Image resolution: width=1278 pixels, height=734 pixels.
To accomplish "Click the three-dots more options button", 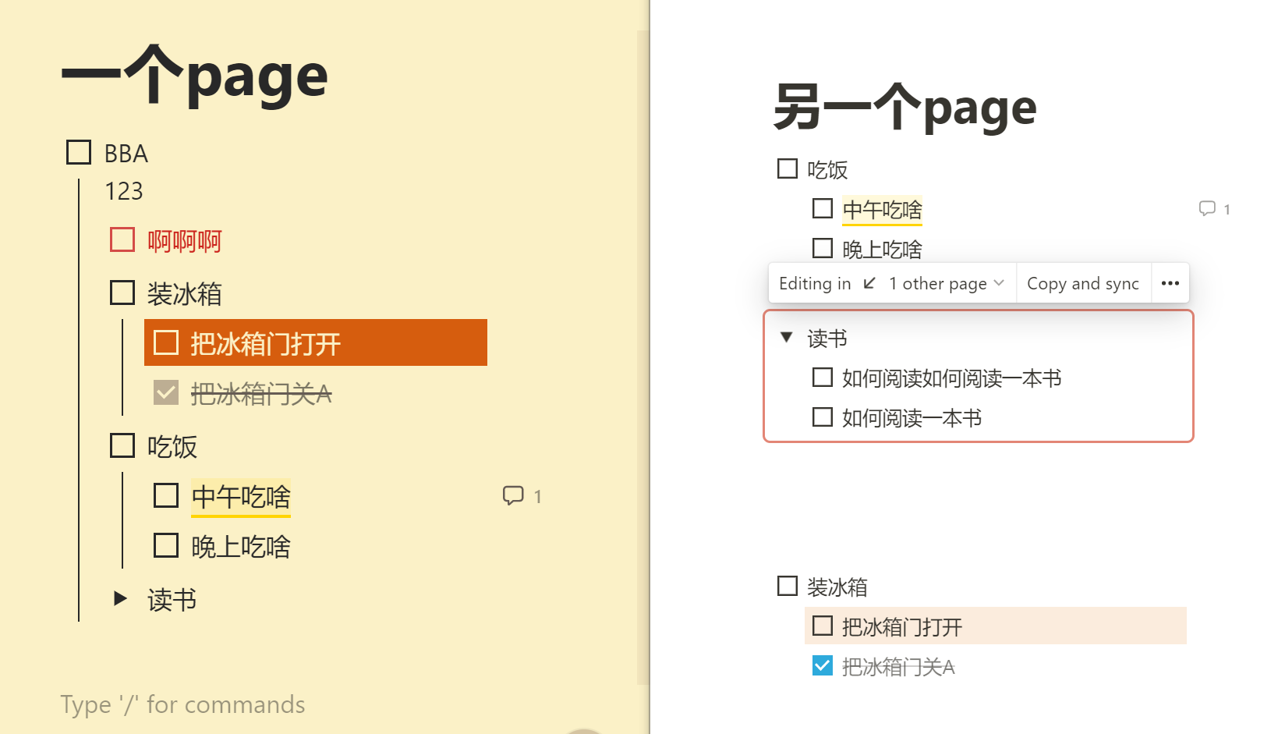I will pos(1170,283).
